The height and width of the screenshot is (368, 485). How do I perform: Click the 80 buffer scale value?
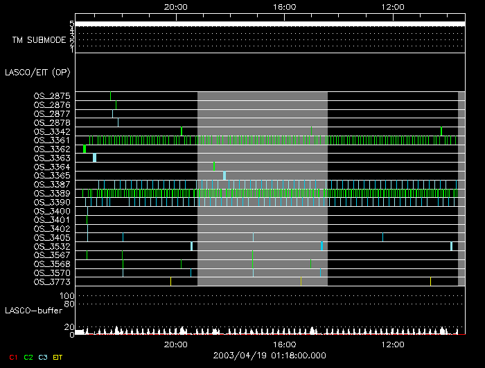coord(69,304)
